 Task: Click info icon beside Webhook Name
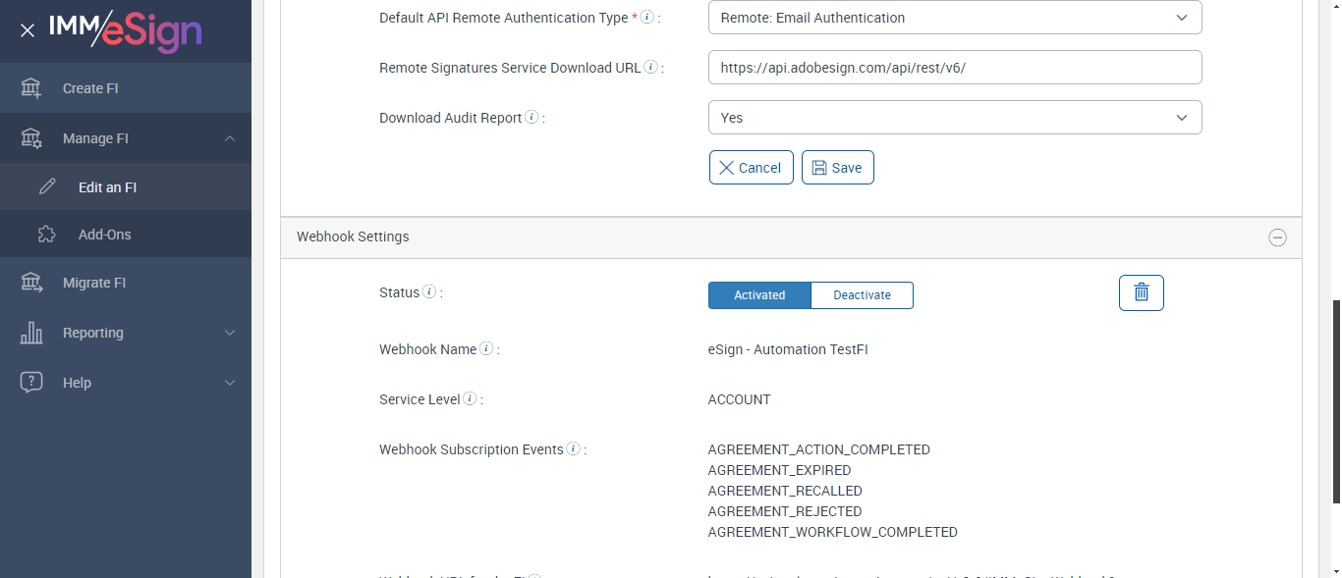coord(486,349)
